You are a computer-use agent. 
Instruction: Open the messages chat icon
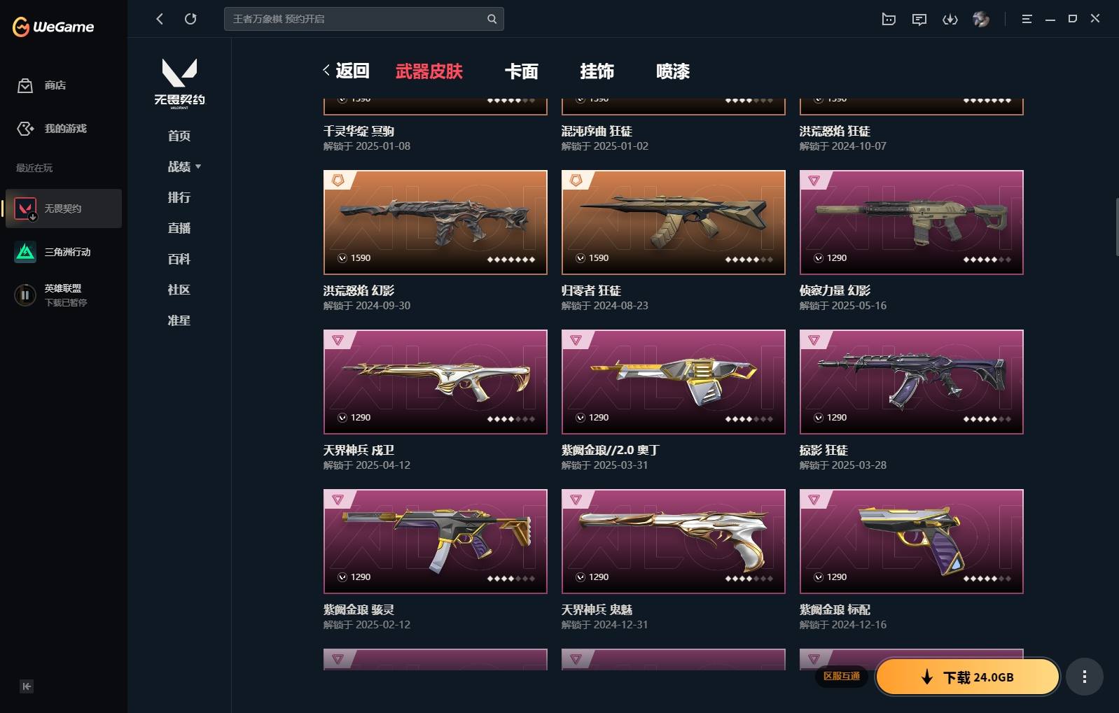click(x=919, y=19)
